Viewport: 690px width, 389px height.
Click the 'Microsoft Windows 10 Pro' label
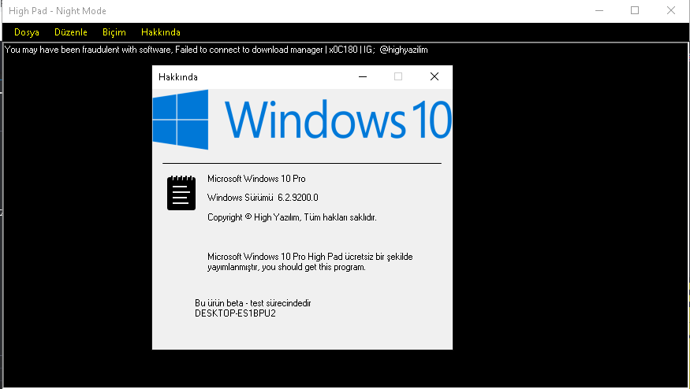pyautogui.click(x=256, y=179)
